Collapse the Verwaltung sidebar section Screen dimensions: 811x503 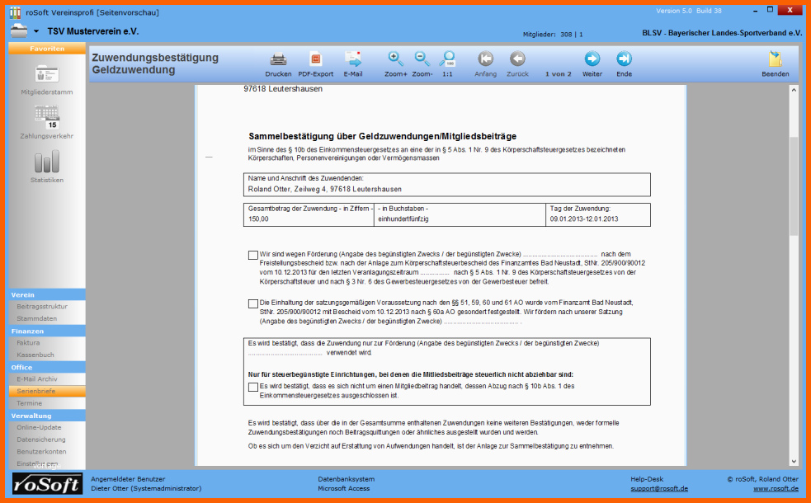click(46, 416)
